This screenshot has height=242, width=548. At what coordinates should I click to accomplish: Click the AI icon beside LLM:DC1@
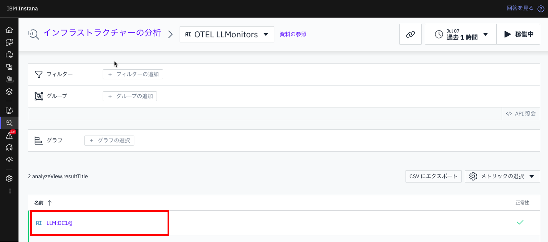(39, 223)
